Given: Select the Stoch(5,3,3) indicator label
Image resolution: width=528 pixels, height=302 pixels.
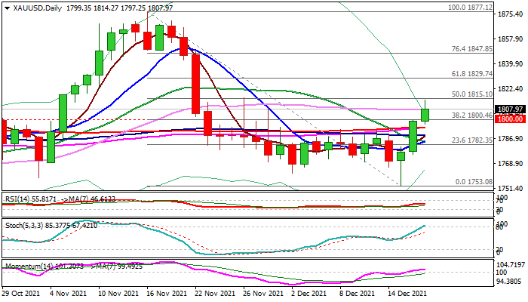Looking at the screenshot, I should coord(23,224).
